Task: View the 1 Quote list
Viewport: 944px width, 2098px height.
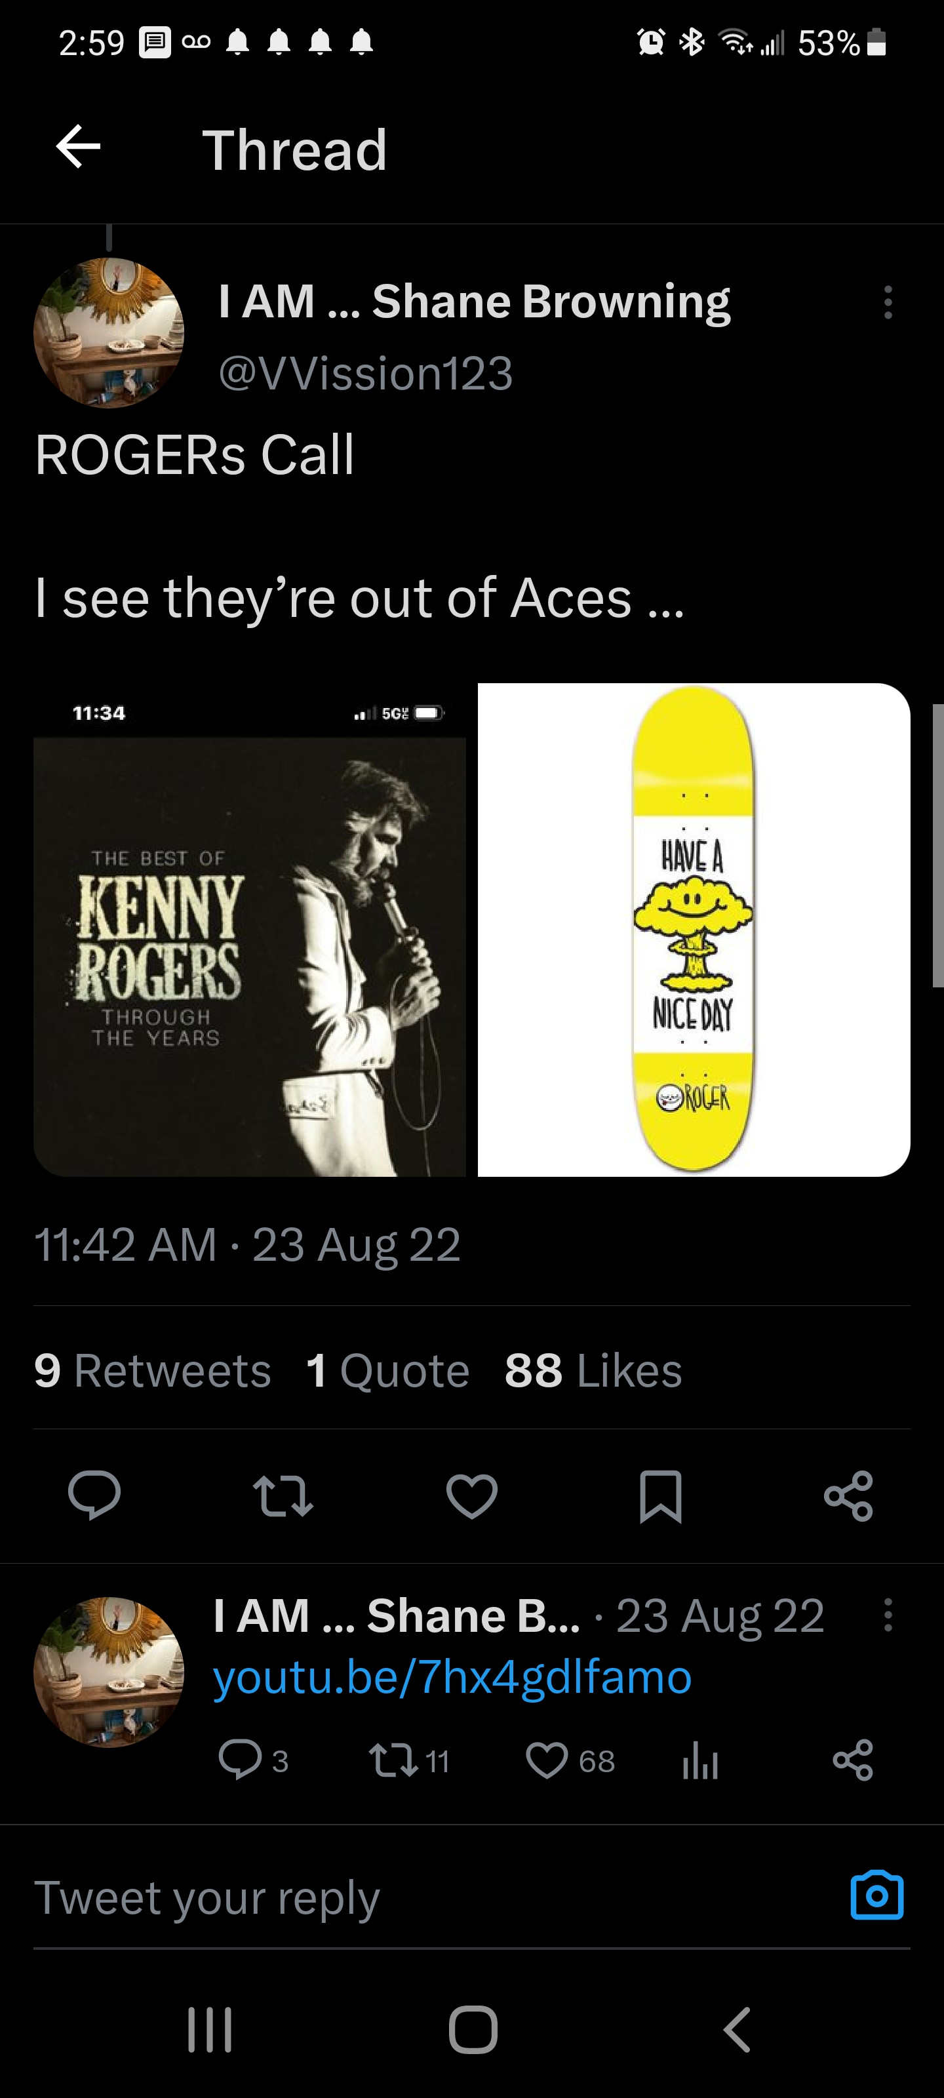Action: (387, 1370)
